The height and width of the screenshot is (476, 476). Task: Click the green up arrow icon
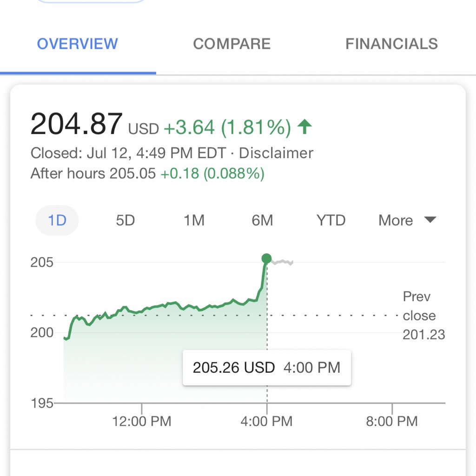(x=304, y=127)
